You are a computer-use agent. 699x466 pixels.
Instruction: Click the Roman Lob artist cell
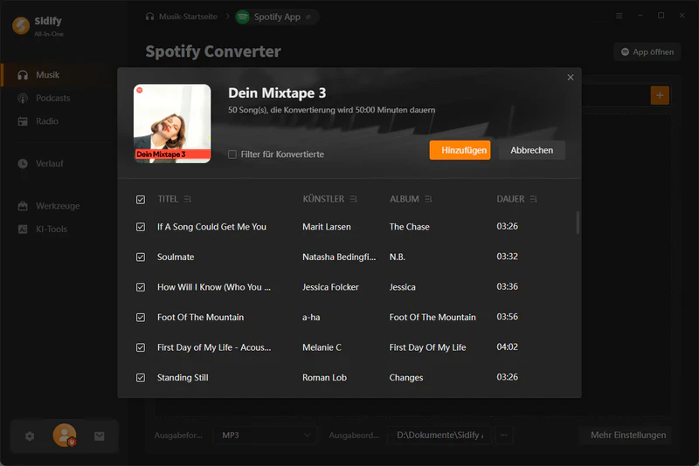point(324,378)
